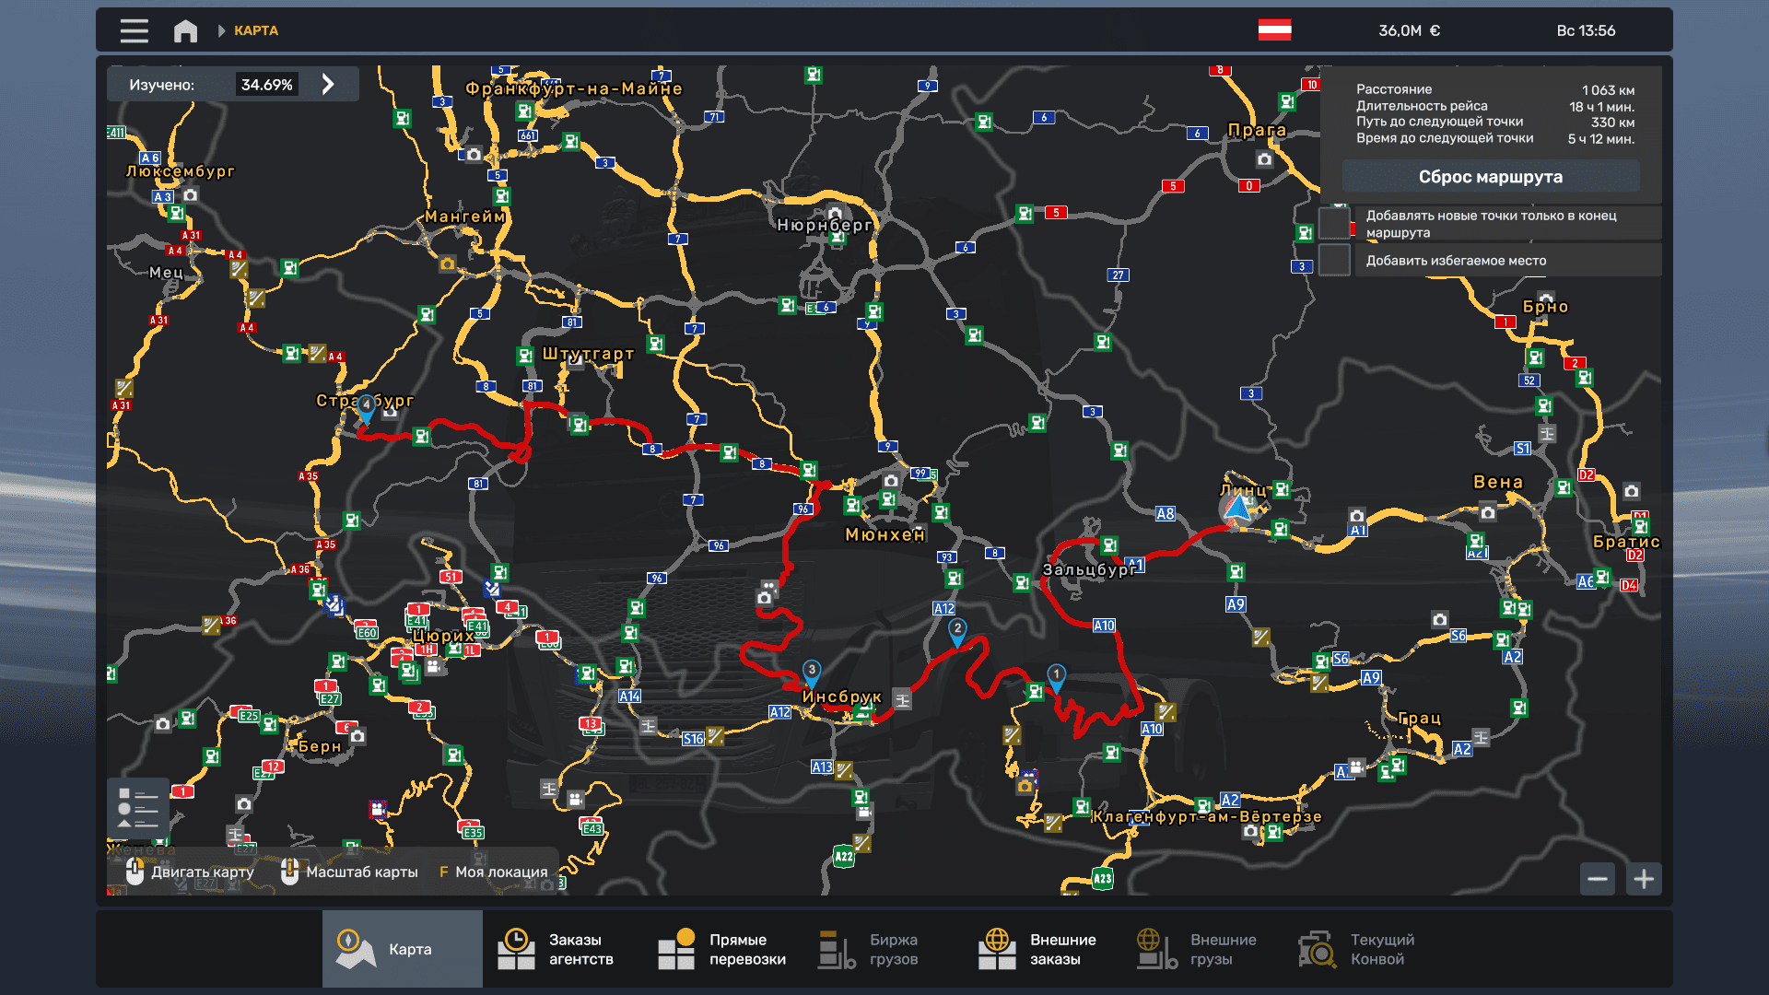The image size is (1769, 995).
Task: Open the map legend panel
Action: pyautogui.click(x=138, y=808)
